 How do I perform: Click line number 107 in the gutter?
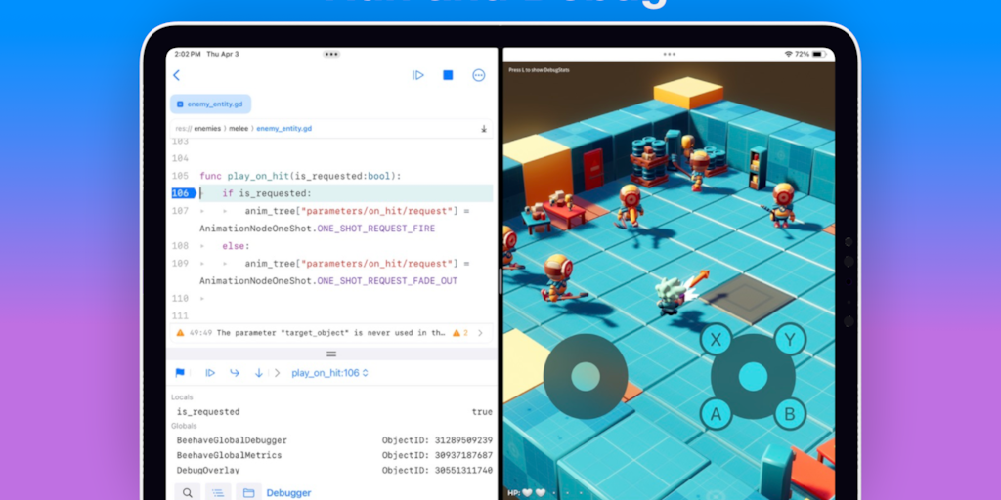[x=180, y=211]
